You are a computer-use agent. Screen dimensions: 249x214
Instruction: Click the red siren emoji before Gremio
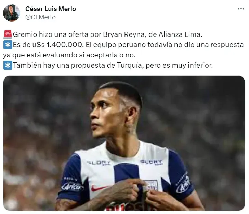click(8, 34)
